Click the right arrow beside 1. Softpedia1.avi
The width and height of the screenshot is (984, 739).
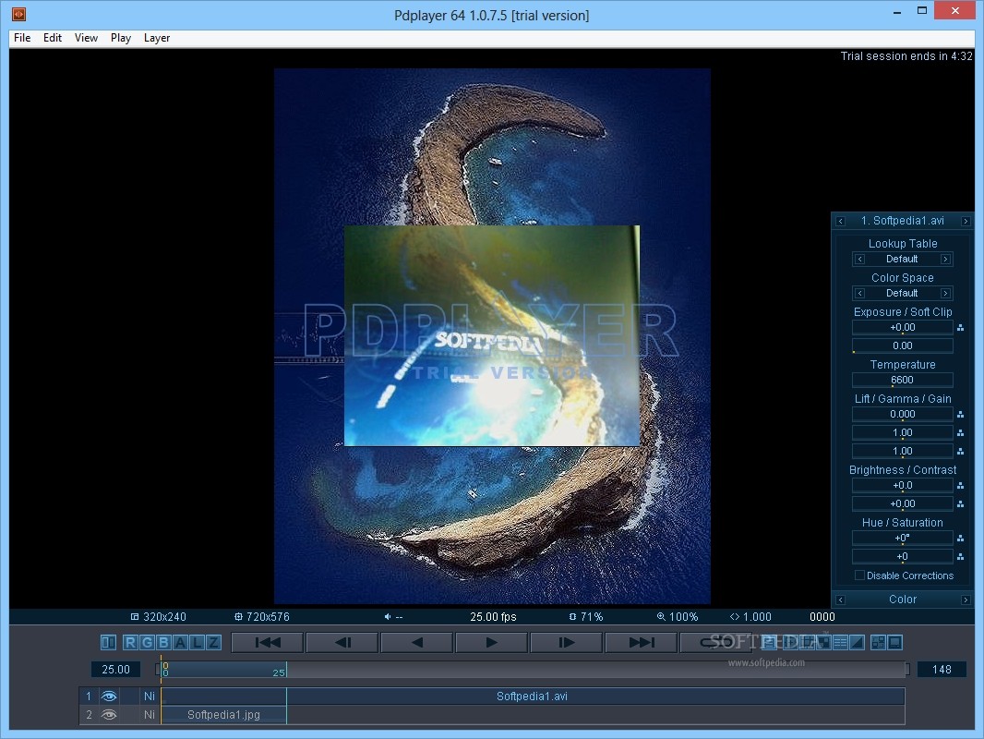point(966,221)
